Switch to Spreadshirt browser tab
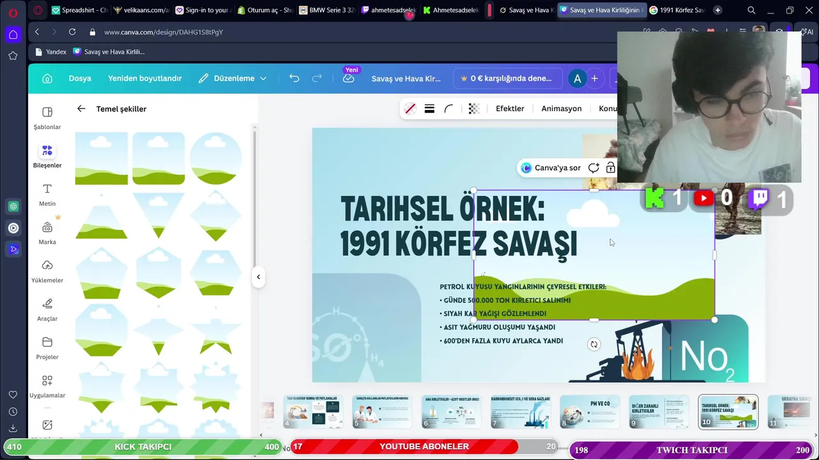The image size is (819, 460). pos(79,10)
